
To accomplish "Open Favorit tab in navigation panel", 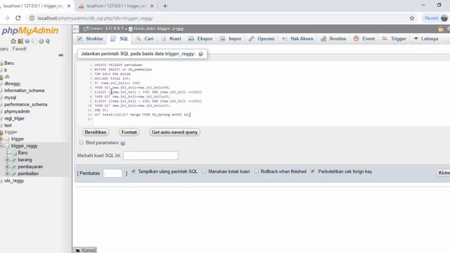I will (x=19, y=49).
